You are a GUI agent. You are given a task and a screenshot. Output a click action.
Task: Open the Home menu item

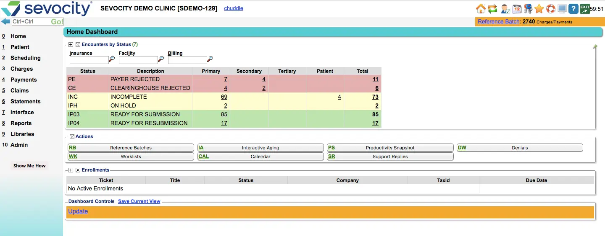point(18,36)
